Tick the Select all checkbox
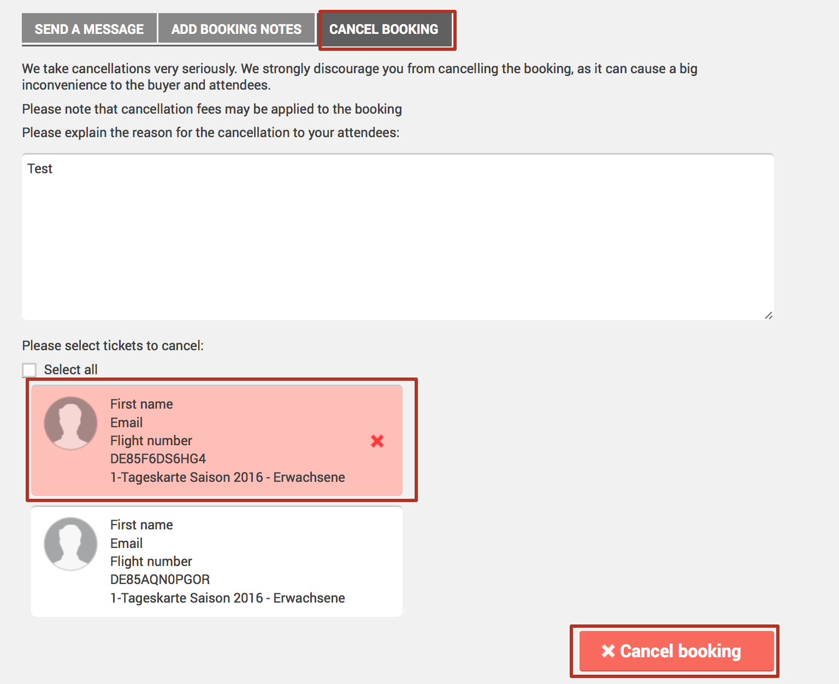 [x=29, y=370]
